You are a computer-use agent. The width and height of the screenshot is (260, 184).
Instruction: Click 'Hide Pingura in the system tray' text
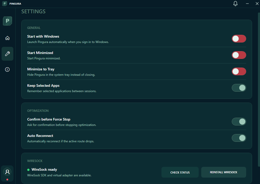pos(61,75)
